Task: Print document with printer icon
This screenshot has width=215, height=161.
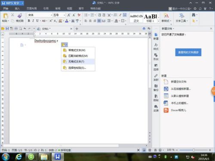Action: 16,29
